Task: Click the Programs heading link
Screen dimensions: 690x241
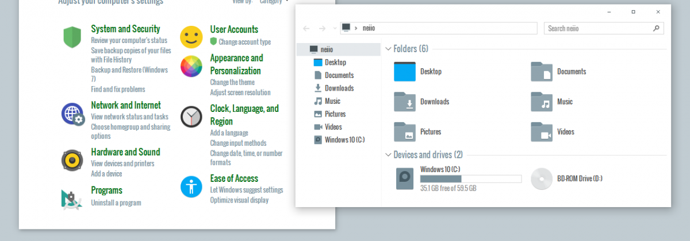Action: click(106, 190)
